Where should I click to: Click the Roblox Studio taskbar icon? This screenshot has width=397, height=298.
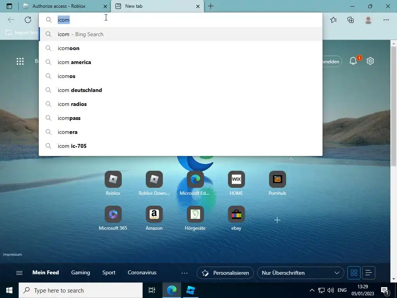pos(191,290)
